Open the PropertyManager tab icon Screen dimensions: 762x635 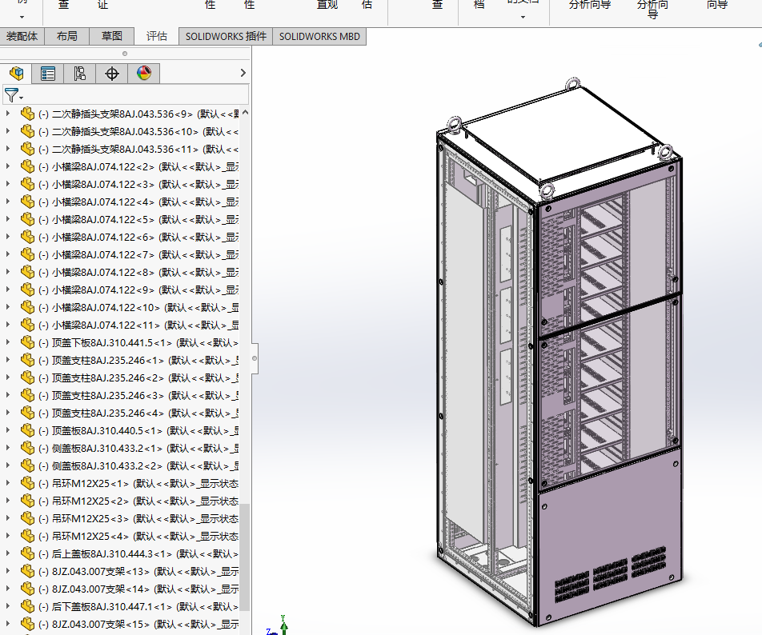(48, 74)
